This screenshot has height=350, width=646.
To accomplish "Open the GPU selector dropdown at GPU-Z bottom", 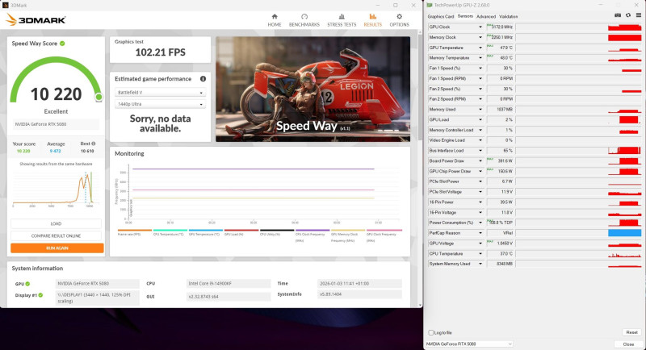I will click(469, 344).
